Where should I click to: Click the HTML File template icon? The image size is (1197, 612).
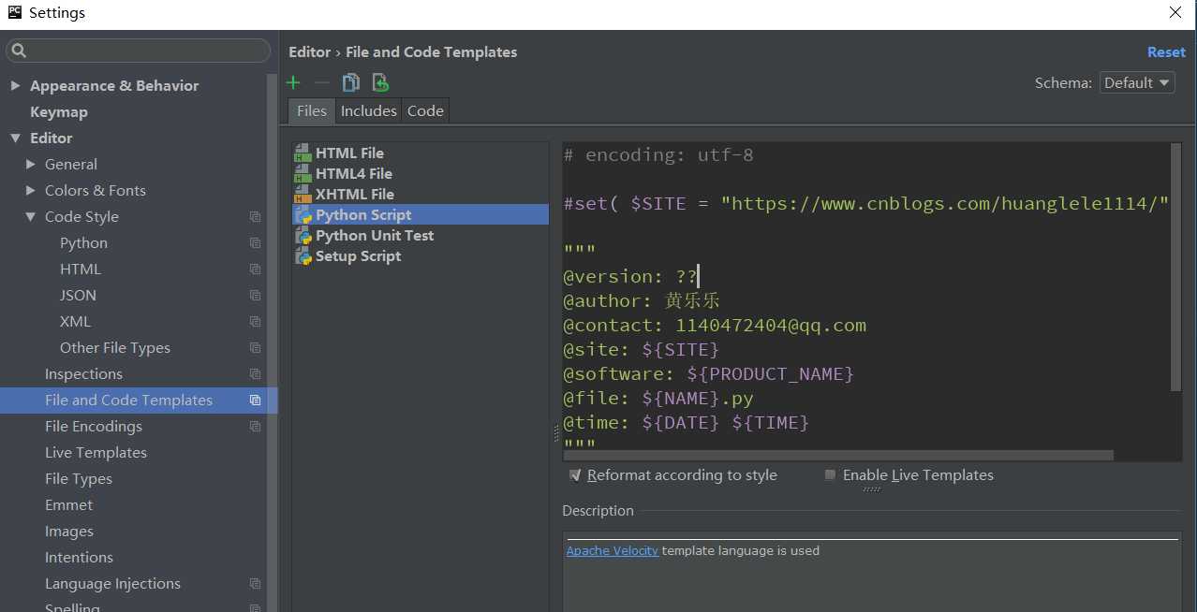point(303,153)
